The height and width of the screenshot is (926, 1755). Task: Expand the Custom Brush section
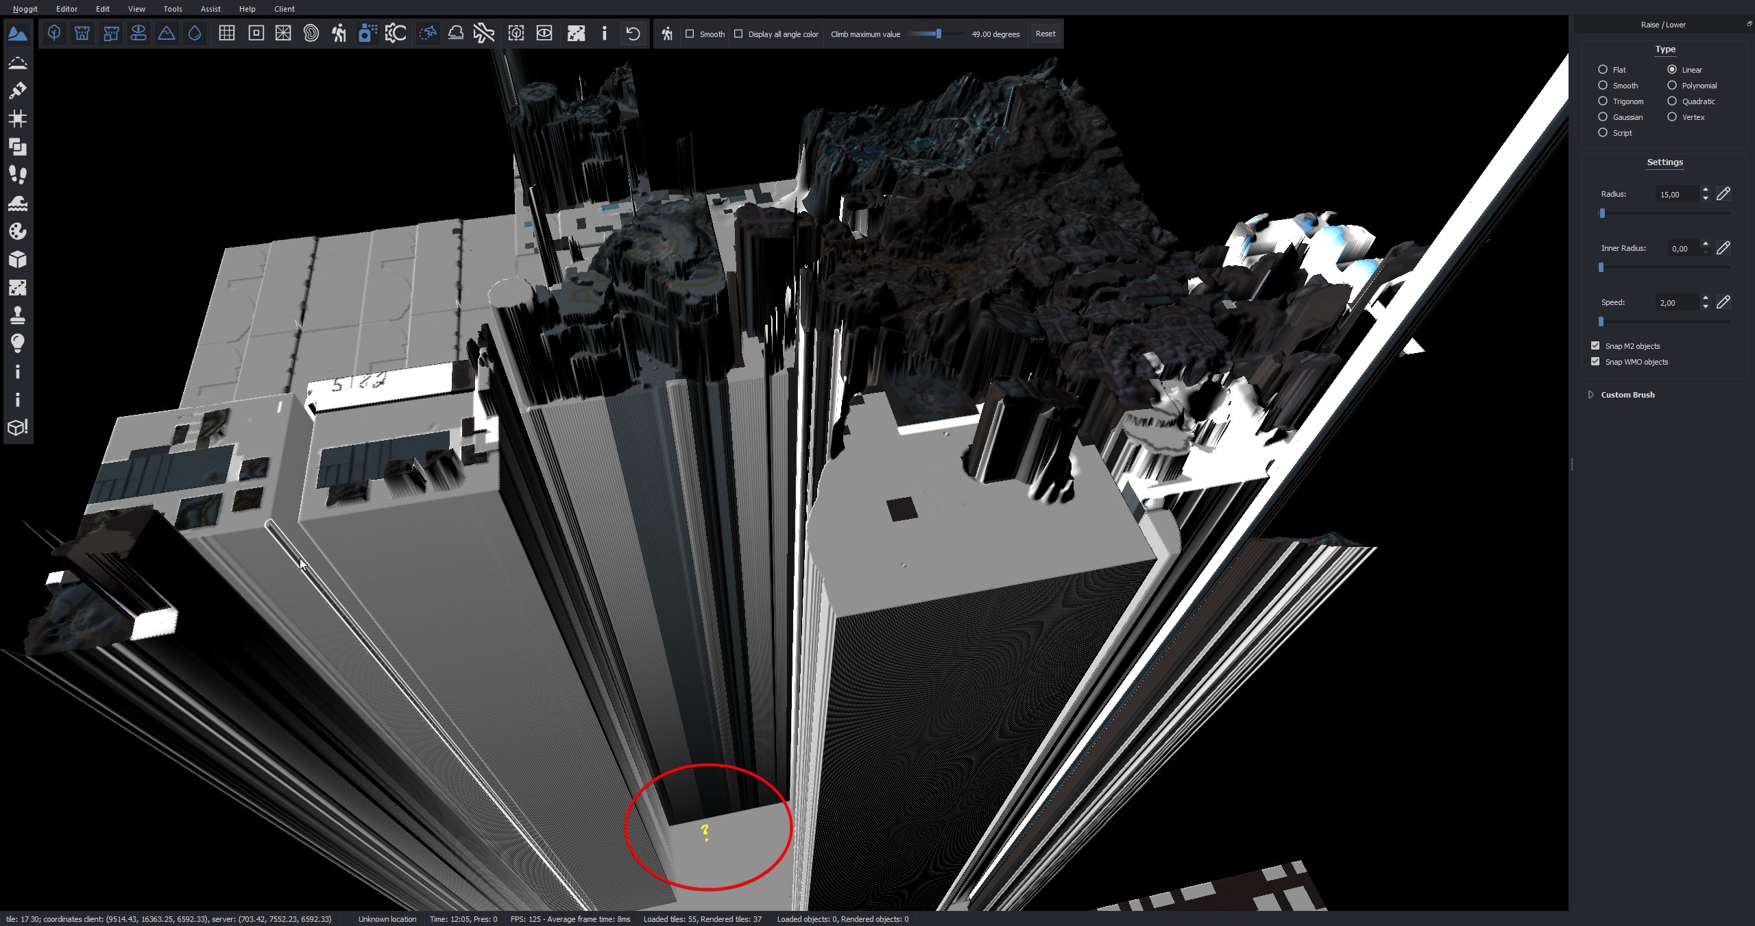(1591, 395)
